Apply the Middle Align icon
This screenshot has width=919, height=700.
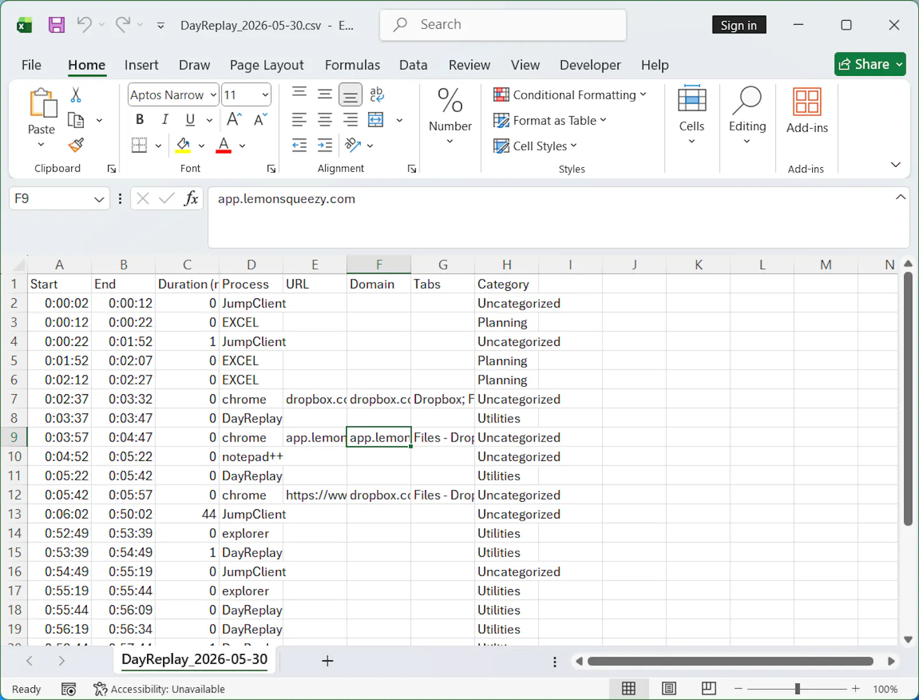click(x=325, y=94)
